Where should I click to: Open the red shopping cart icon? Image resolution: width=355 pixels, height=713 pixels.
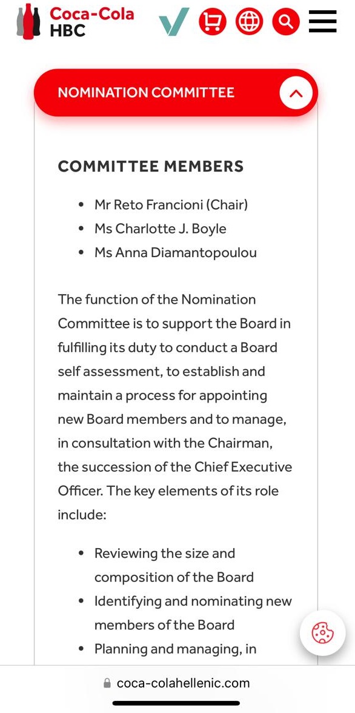point(212,21)
